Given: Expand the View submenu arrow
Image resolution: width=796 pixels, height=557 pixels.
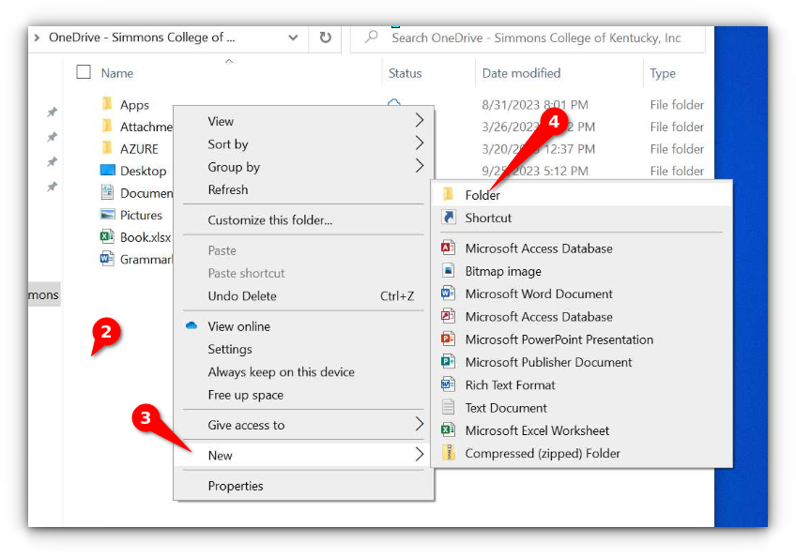Looking at the screenshot, I should tap(420, 121).
